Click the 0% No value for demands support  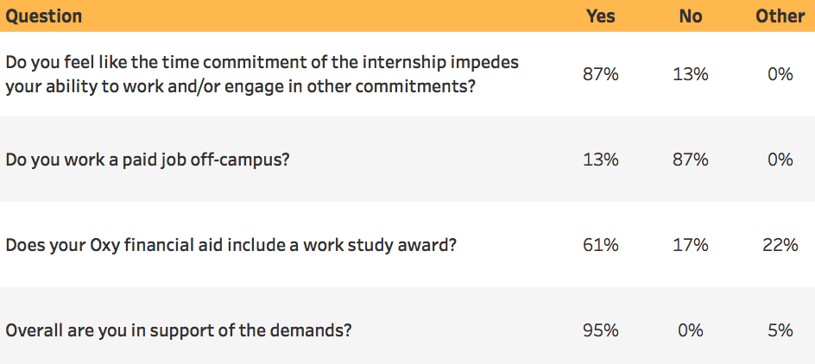coord(691,330)
